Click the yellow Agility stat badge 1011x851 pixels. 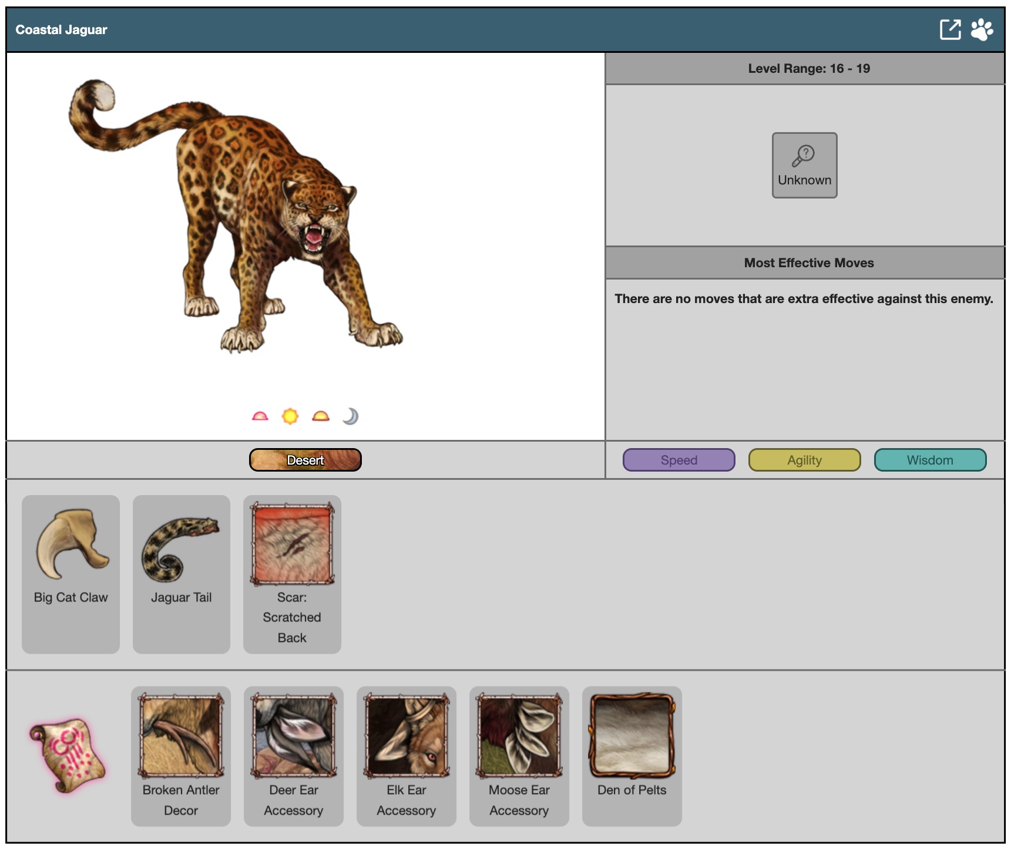tap(804, 460)
